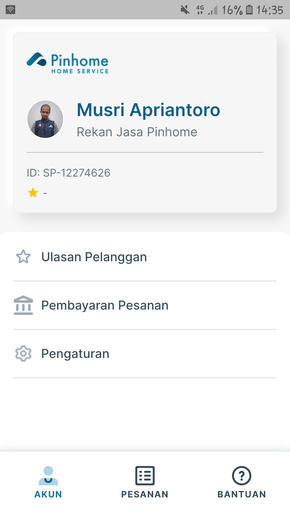This screenshot has height=516, width=290.
Task: Tap the profile photo avatar
Action: (x=45, y=119)
